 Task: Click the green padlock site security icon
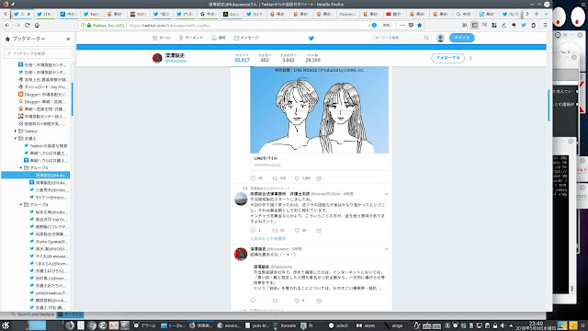coord(89,26)
